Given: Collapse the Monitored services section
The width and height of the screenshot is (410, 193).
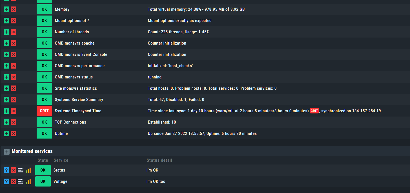Looking at the screenshot, I should click(x=7, y=152).
